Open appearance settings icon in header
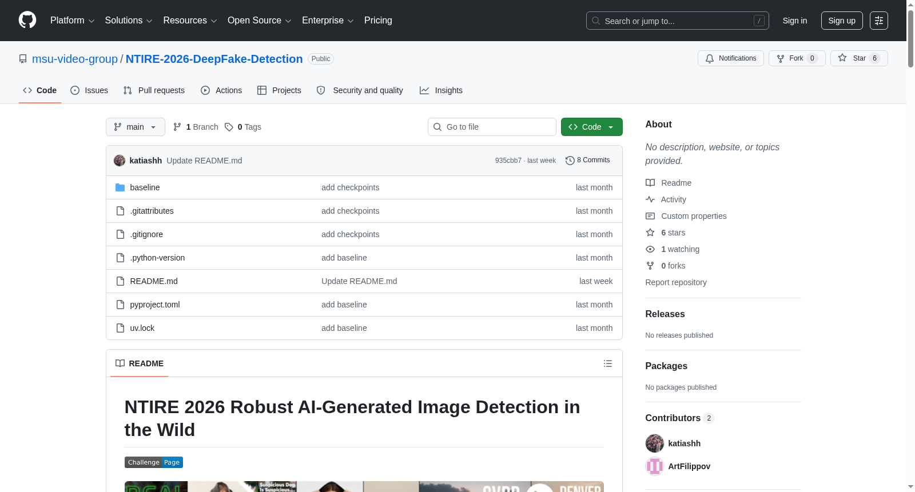The image size is (915, 492). (879, 21)
